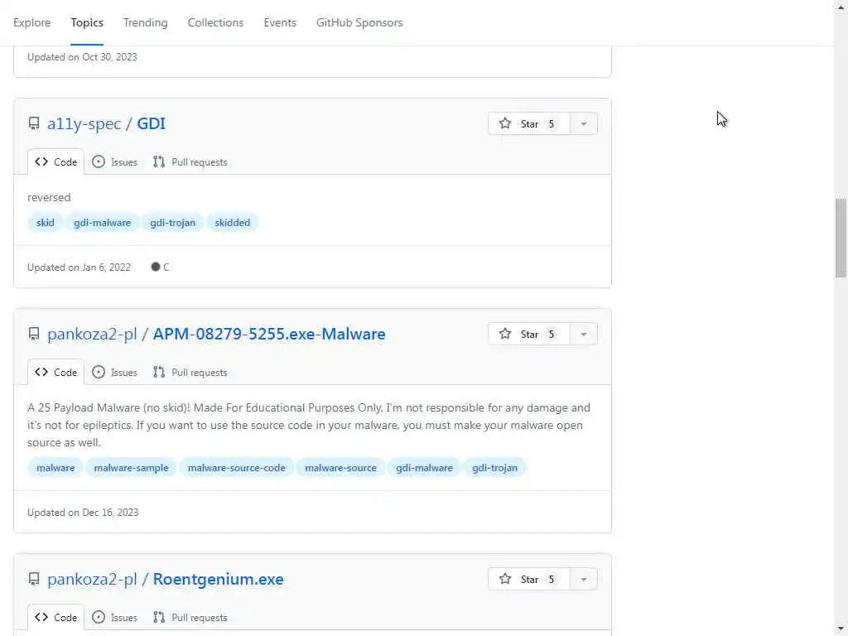848x636 pixels.
Task: Expand the star list dropdown for APM-08279-5255.exe-Malware
Action: coord(584,335)
